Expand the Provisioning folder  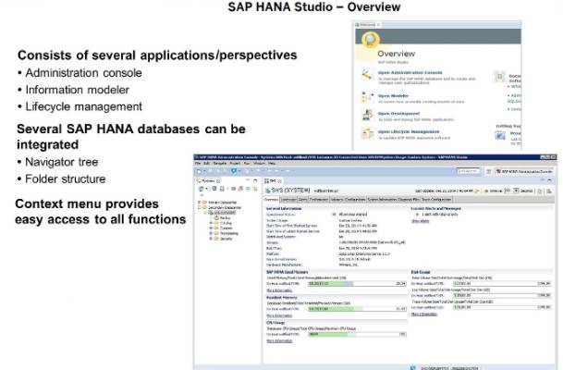click(x=211, y=233)
